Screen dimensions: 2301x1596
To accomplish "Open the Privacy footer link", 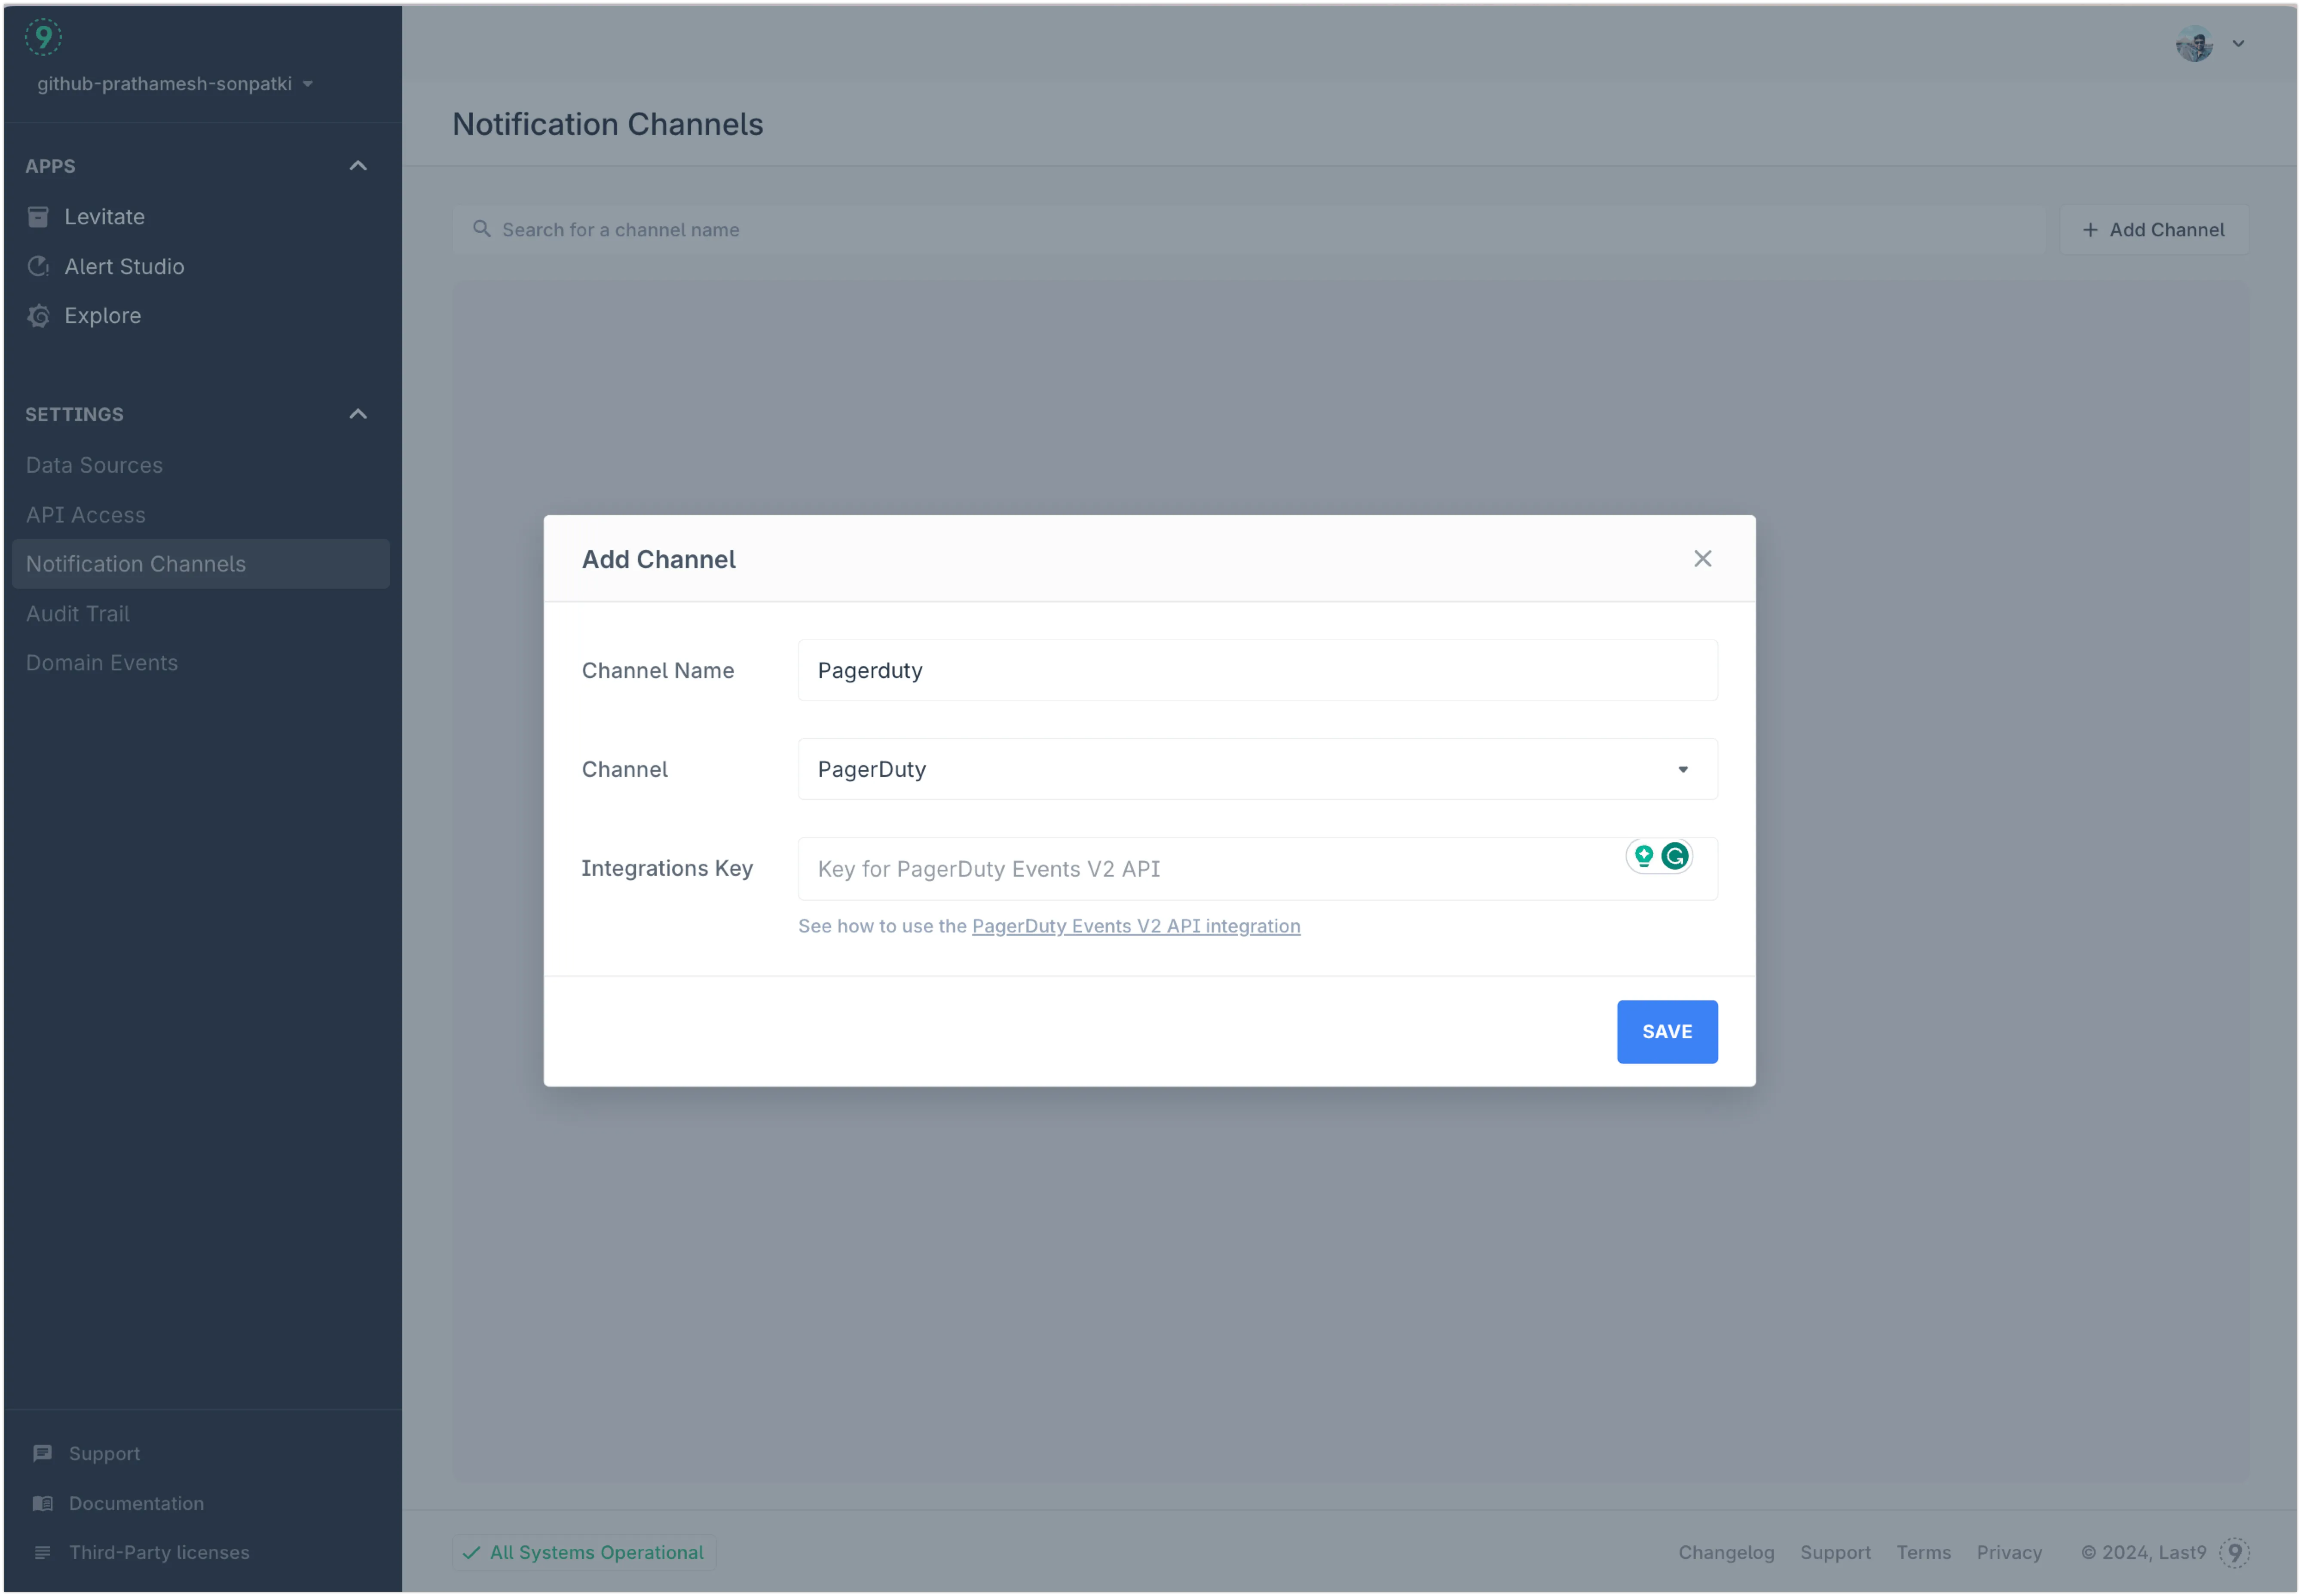I will [x=2009, y=1552].
